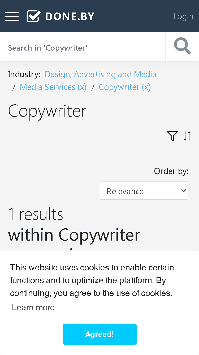199x355 pixels.
Task: Select the Copywriter page heading
Action: [47, 111]
